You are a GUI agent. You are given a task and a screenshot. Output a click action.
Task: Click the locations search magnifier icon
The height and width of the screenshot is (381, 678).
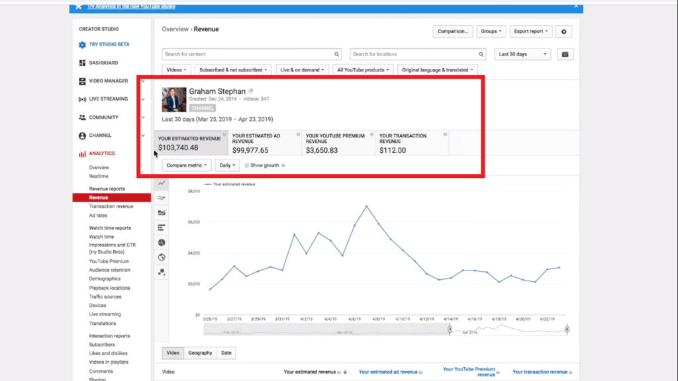(x=481, y=54)
